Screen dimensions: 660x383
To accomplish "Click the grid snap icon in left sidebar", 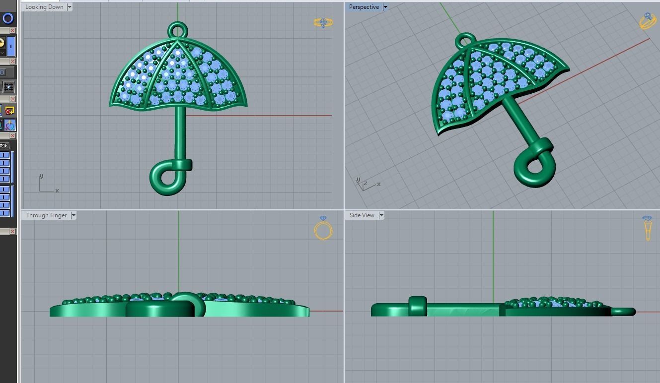I will [x=8, y=87].
